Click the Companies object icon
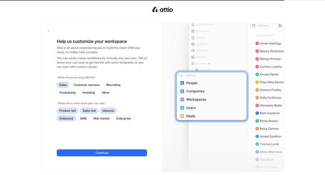Screen dimensions: 325x175 [x=182, y=91]
